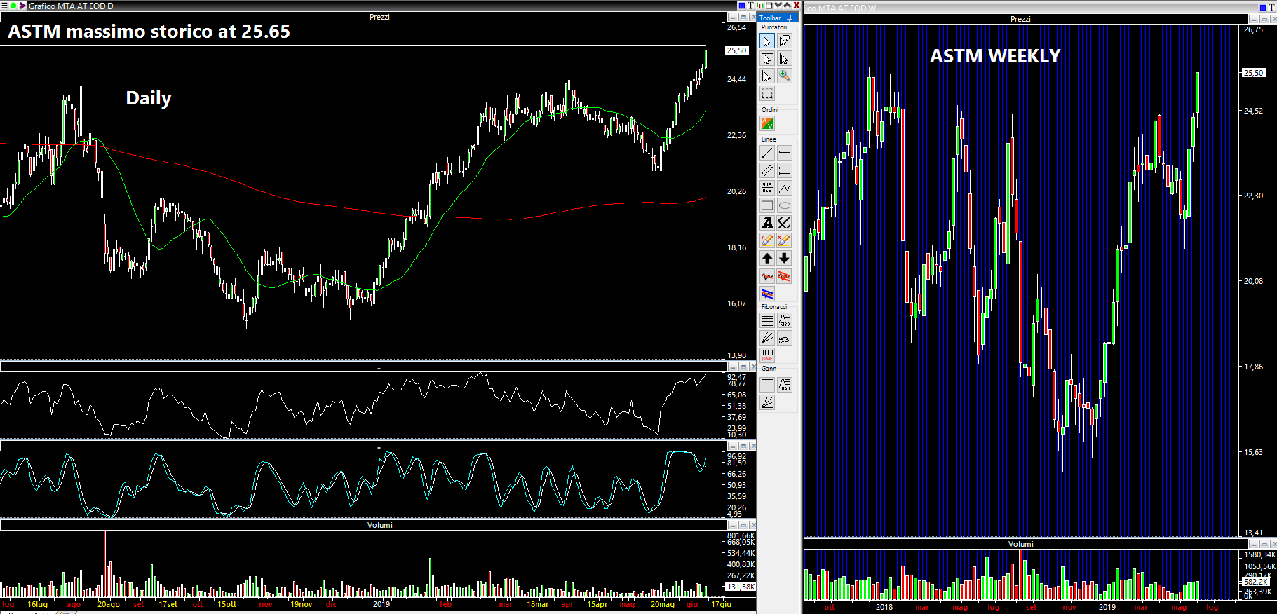Select the blue regression channel tool
This screenshot has height=614, width=1277.
(767, 294)
